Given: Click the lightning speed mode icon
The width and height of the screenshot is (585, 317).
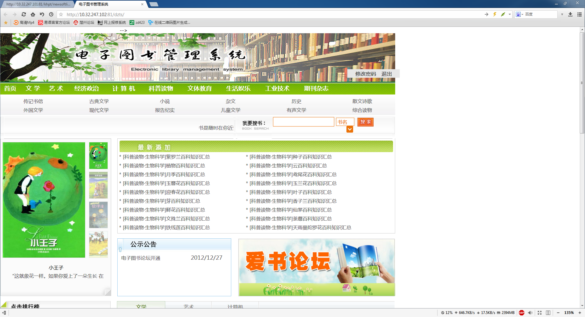Looking at the screenshot, I should [x=495, y=14].
